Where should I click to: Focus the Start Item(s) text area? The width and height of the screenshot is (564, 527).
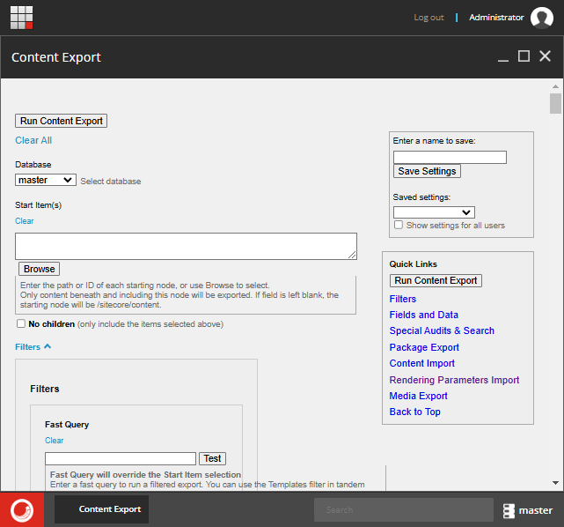click(x=186, y=246)
